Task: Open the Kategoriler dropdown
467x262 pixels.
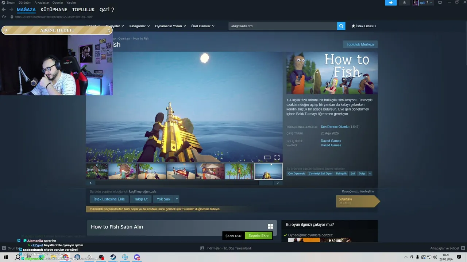Action: (x=139, y=26)
